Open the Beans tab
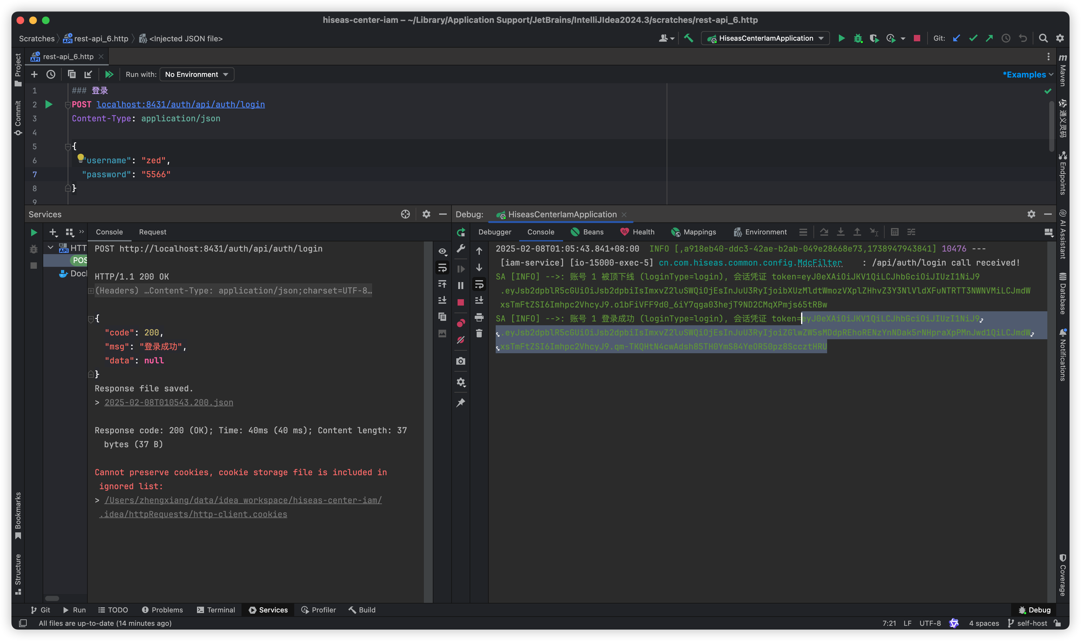This screenshot has height=641, width=1081. pos(587,232)
